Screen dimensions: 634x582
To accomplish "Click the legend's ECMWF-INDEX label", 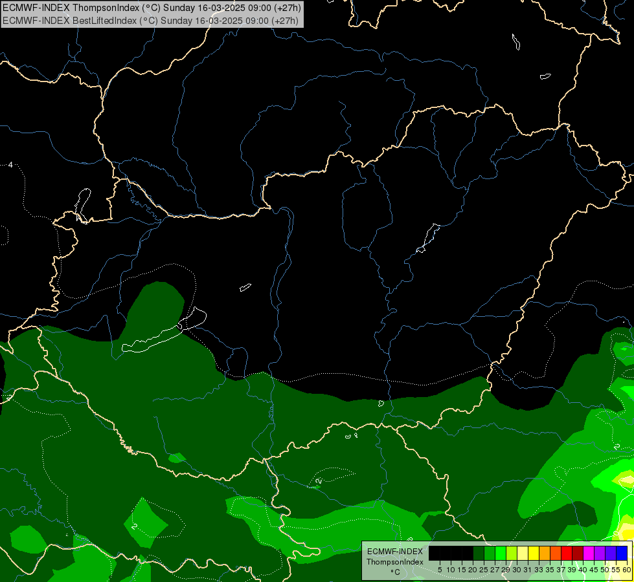I will click(395, 552).
